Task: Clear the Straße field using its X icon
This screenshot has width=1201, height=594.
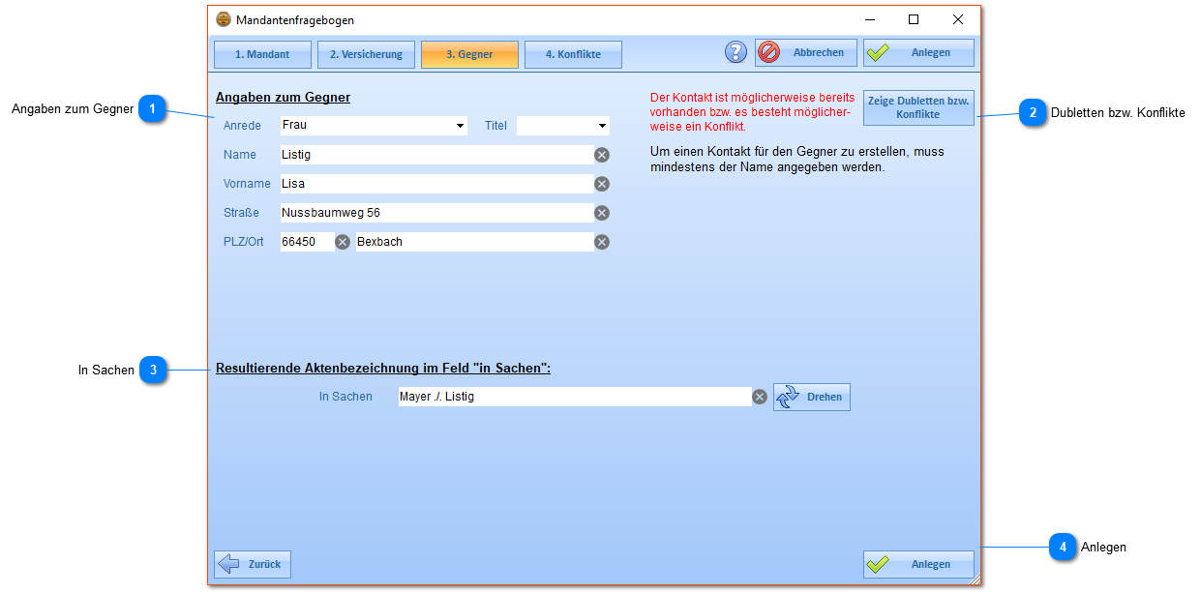Action: click(x=602, y=213)
